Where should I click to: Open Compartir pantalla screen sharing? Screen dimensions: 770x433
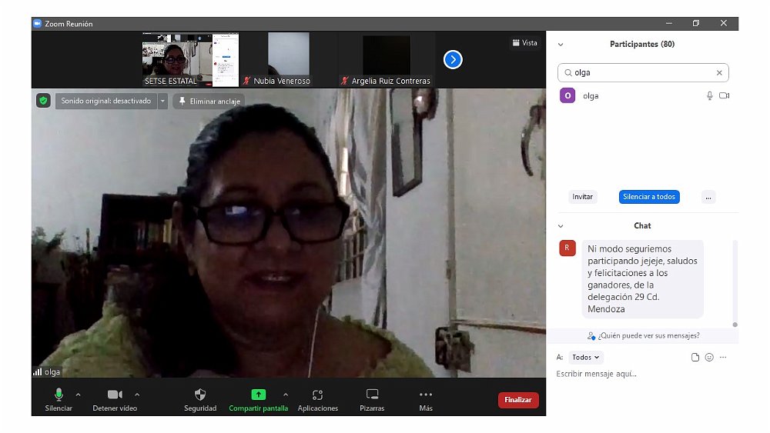point(258,395)
